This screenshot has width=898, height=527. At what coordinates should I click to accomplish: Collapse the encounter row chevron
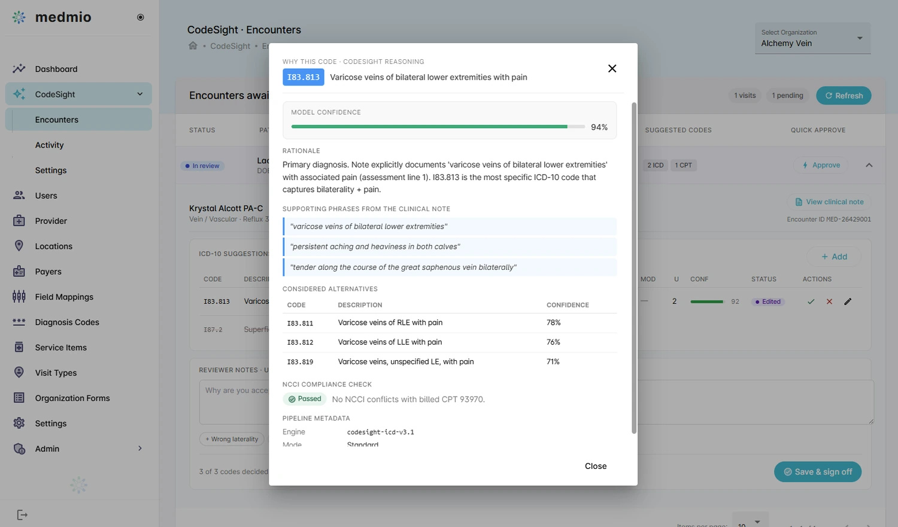click(869, 165)
